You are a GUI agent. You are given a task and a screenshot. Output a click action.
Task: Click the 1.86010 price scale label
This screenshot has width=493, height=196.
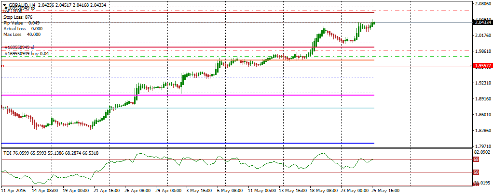[x=483, y=115]
